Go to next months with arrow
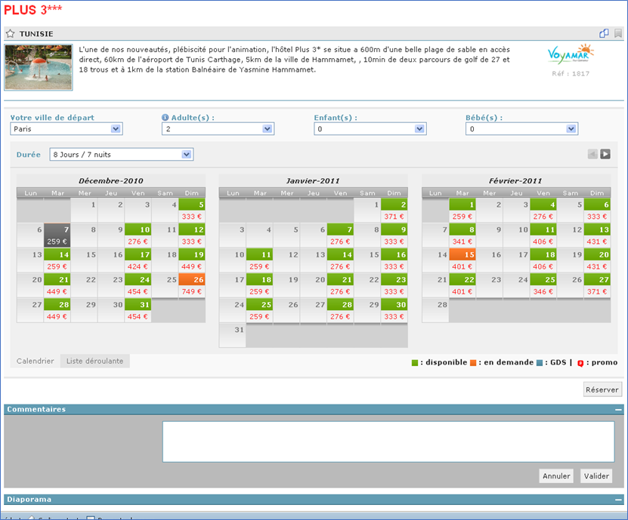Viewport: 628px width, 520px height. pos(605,154)
